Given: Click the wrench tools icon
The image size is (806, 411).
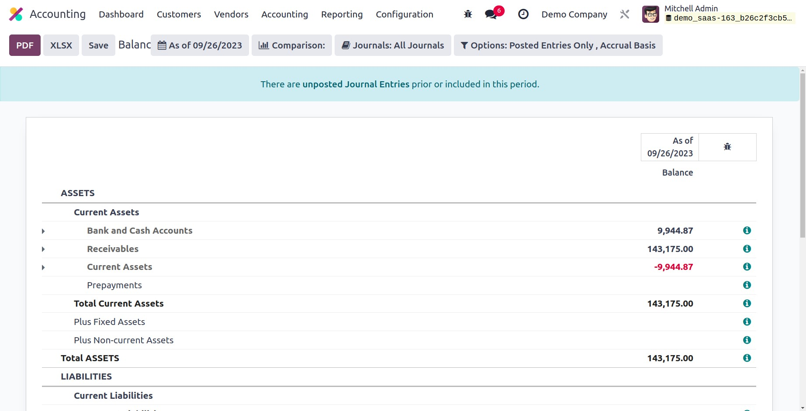Looking at the screenshot, I should (x=624, y=14).
